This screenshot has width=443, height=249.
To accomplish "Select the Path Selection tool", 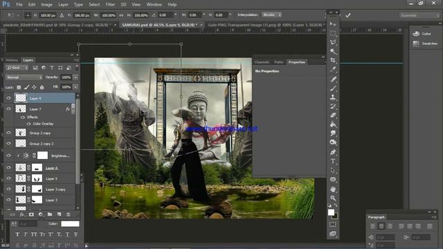I will (x=333, y=170).
